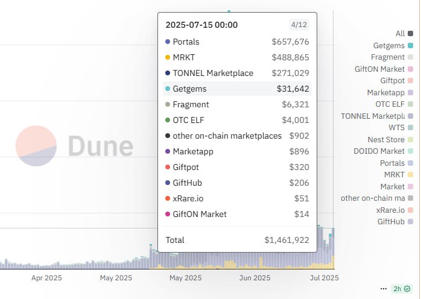Click the Nest Store legend label
421x299 pixels.
[x=386, y=140]
